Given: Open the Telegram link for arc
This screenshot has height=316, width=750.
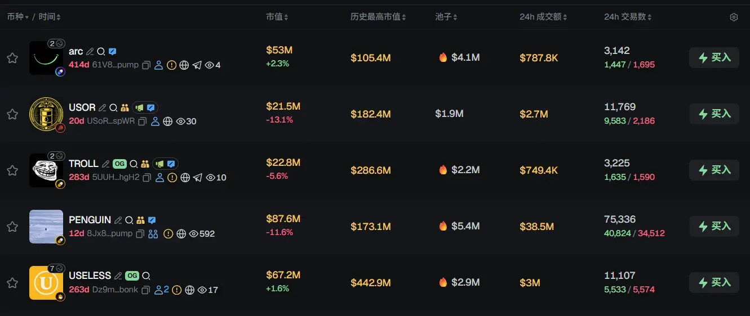Looking at the screenshot, I should tap(197, 65).
